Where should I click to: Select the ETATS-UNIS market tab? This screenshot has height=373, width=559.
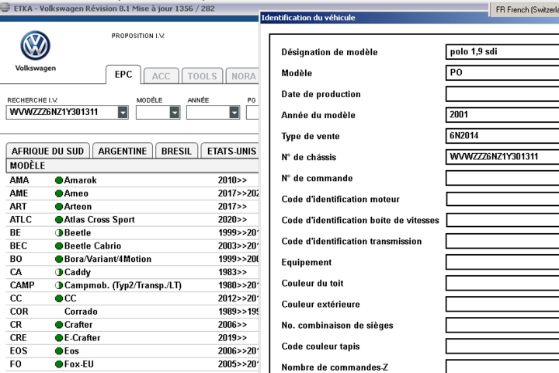[x=231, y=151]
